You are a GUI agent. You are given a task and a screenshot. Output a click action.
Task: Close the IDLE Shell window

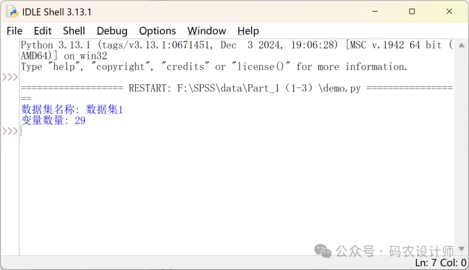[x=449, y=12]
